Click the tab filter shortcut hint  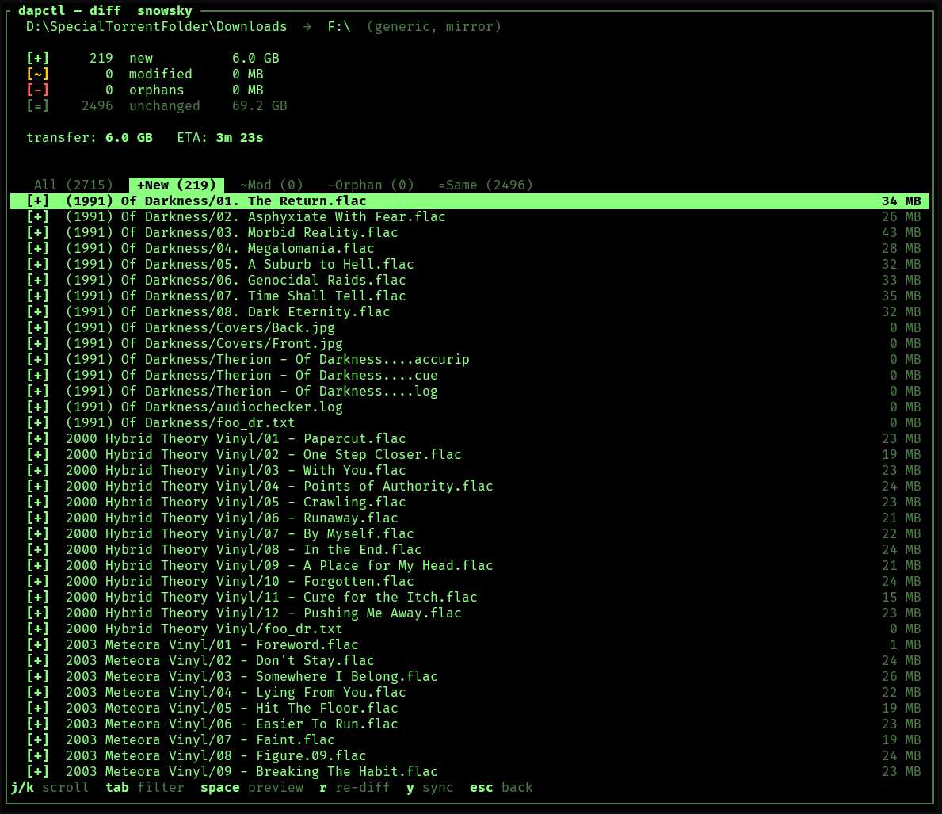tap(145, 788)
